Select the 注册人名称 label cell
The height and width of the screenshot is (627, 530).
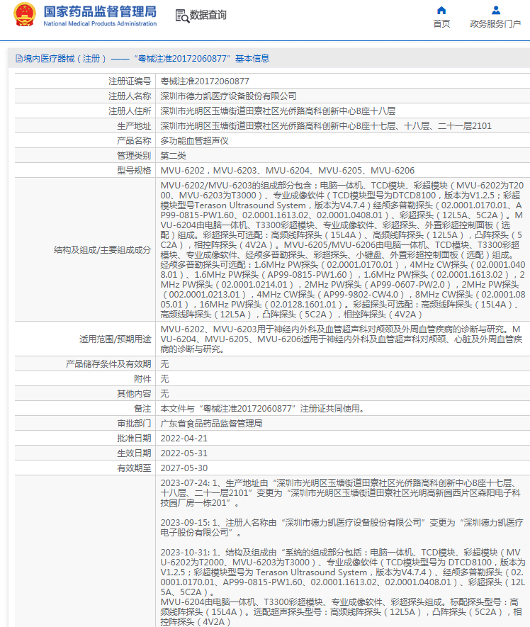[x=130, y=96]
